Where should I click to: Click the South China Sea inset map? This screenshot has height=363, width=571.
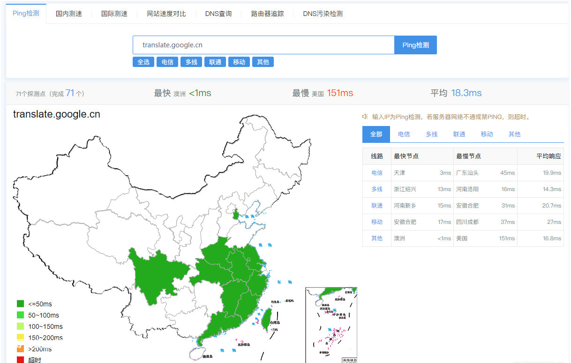pos(331,325)
